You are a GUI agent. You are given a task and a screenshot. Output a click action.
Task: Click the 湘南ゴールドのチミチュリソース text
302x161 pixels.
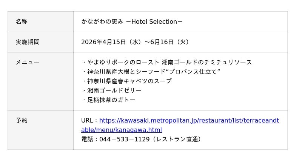click(x=207, y=62)
